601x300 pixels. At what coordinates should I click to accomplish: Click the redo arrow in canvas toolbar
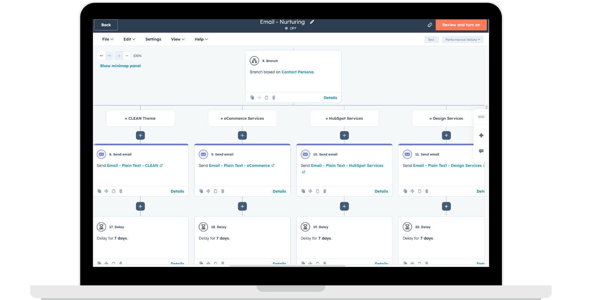[109, 55]
